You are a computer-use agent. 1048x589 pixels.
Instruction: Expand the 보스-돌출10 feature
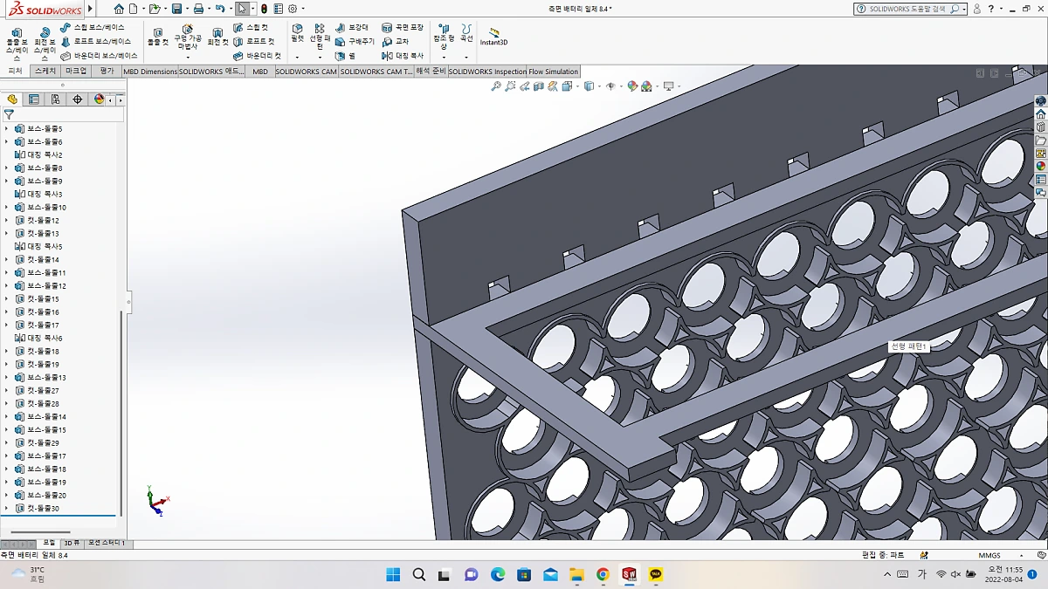[x=7, y=207]
